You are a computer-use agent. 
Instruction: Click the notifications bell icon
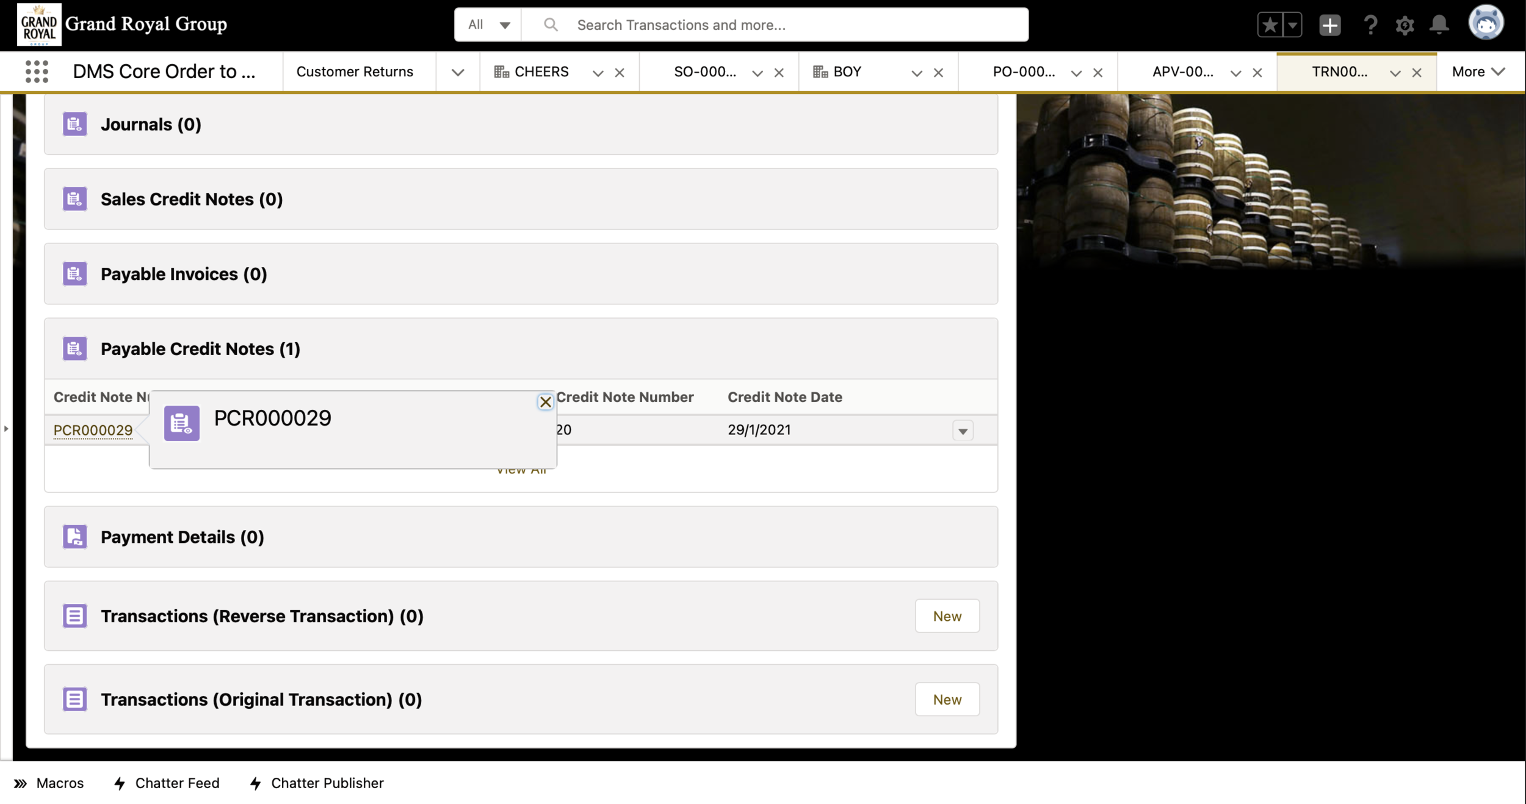click(1439, 25)
